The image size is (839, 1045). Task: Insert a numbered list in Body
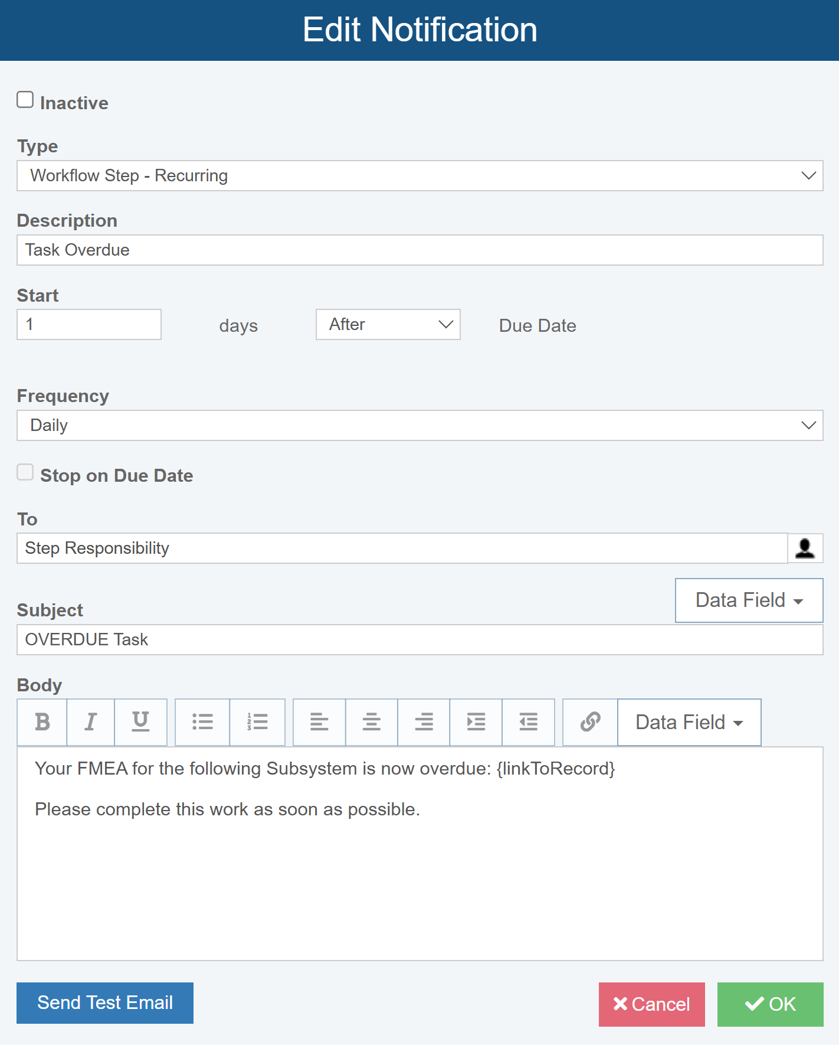257,722
